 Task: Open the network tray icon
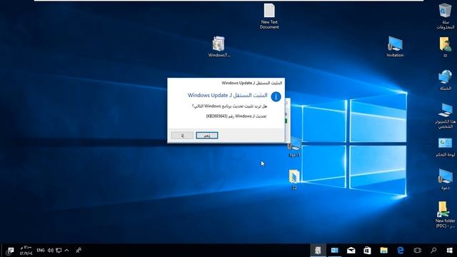(x=59, y=251)
